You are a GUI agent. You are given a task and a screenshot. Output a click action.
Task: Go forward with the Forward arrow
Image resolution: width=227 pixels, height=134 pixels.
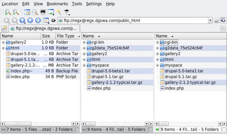click(x=15, y=21)
